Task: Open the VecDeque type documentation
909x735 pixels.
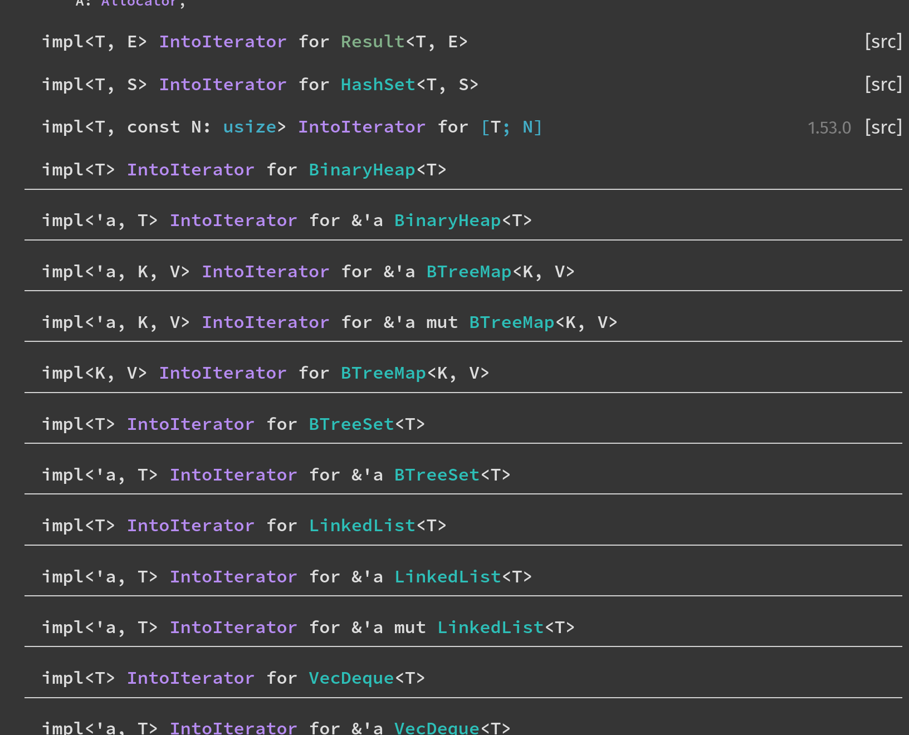Action: (351, 678)
